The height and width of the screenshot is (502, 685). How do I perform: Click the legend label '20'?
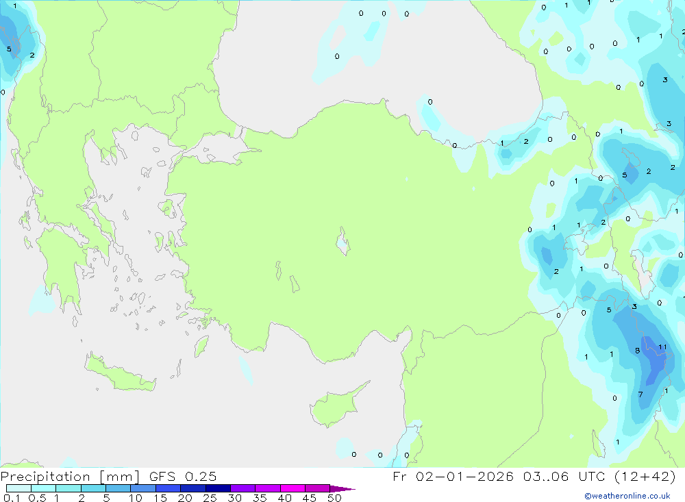185,498
